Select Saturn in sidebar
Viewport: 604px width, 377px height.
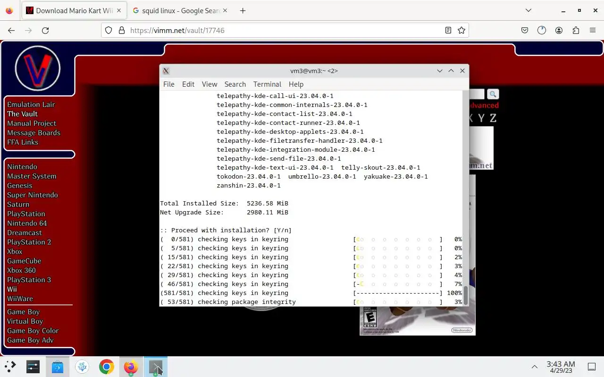tap(18, 205)
